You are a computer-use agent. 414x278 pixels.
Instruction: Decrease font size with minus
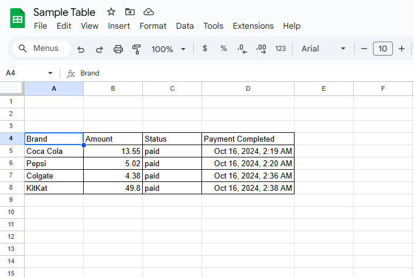pyautogui.click(x=364, y=49)
